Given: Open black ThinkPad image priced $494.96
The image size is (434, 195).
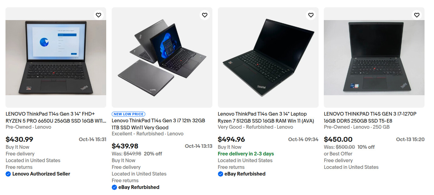Looking at the screenshot, I should [268, 57].
